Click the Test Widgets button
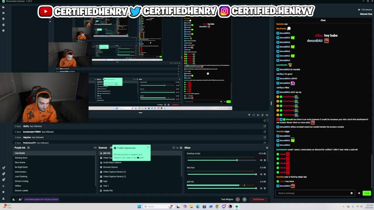 (227, 199)
